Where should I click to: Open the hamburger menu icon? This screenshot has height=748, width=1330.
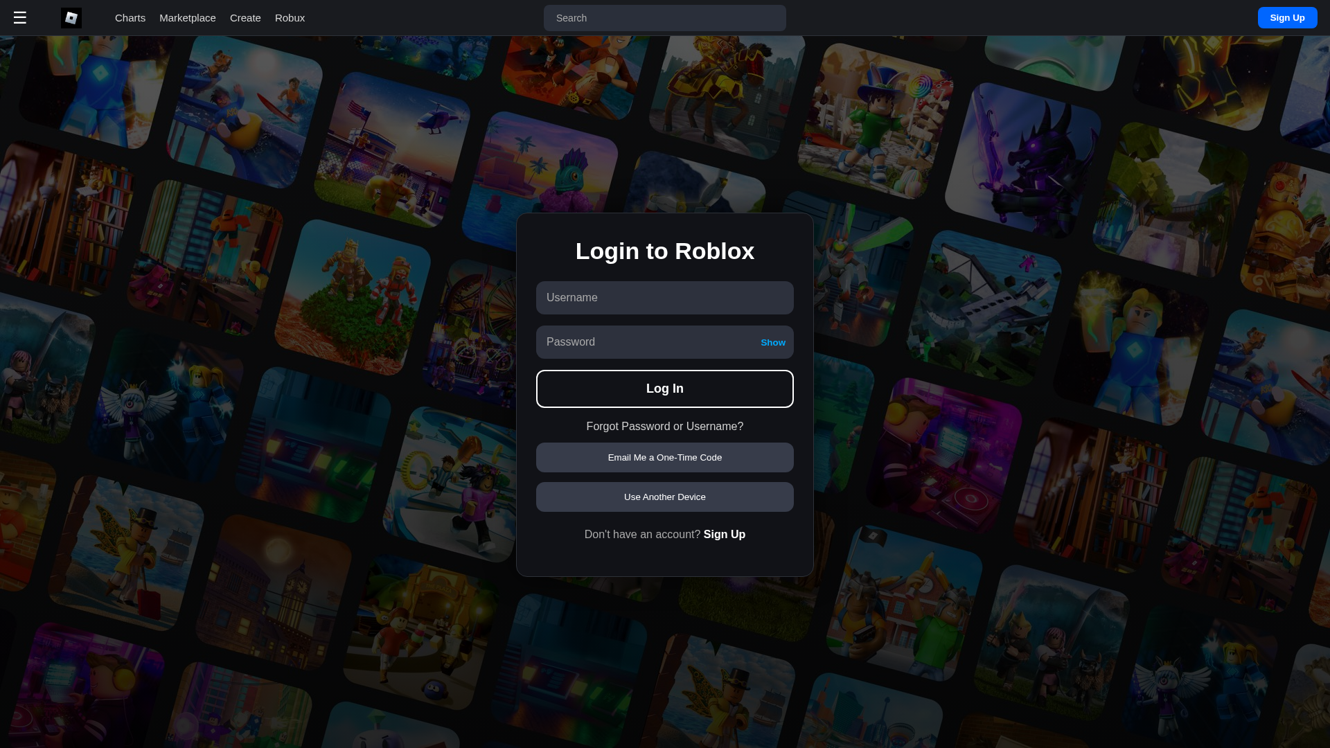(19, 18)
